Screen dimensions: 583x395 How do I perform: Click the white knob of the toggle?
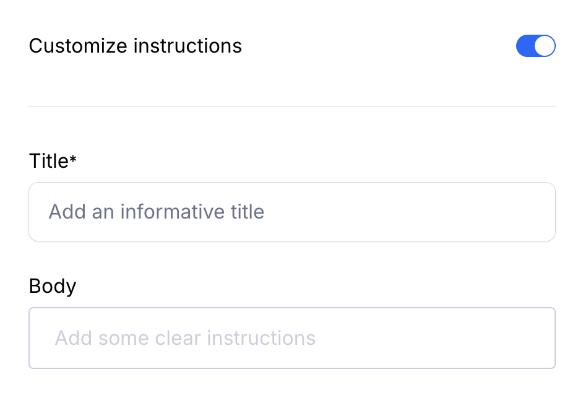click(545, 46)
